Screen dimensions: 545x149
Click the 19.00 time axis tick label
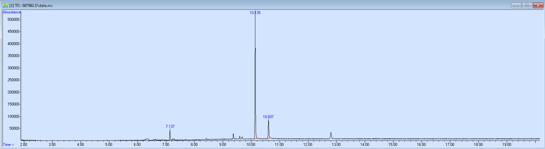coord(507,144)
